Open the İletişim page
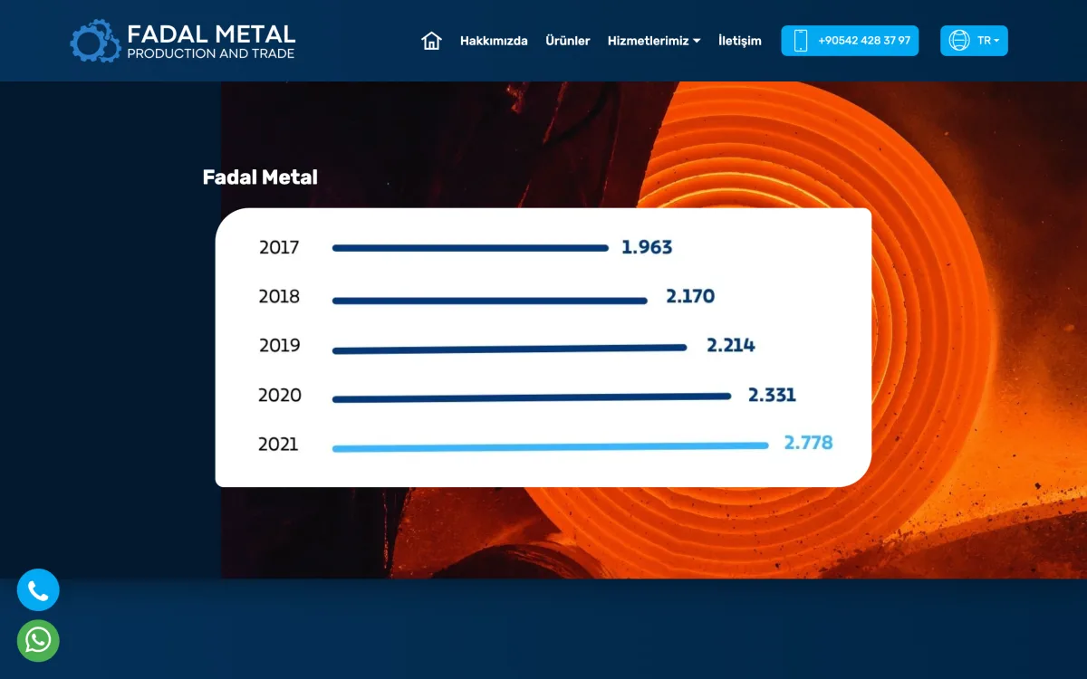The height and width of the screenshot is (679, 1087). [740, 41]
